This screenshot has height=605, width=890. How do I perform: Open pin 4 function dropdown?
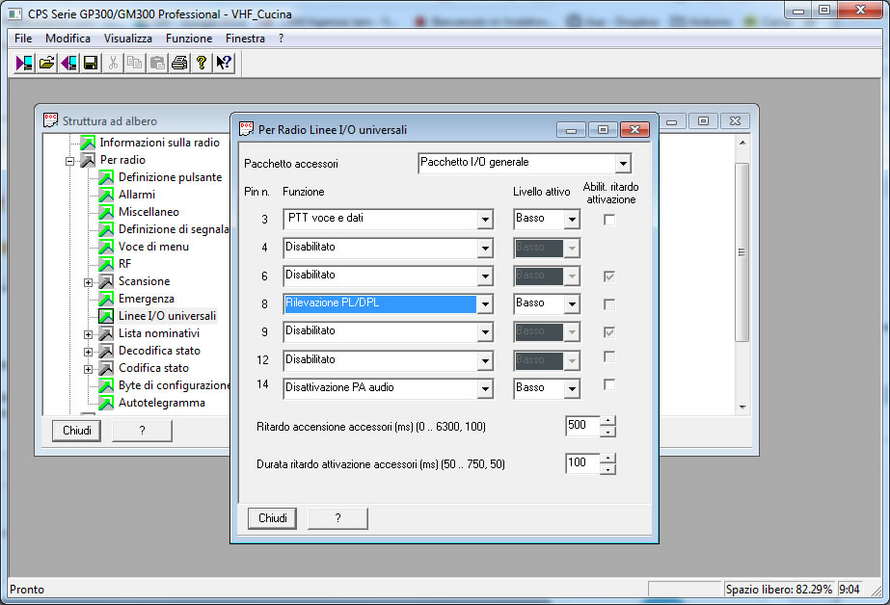click(x=485, y=248)
